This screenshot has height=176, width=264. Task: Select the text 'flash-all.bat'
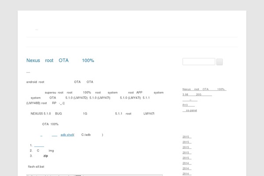(x=36, y=167)
